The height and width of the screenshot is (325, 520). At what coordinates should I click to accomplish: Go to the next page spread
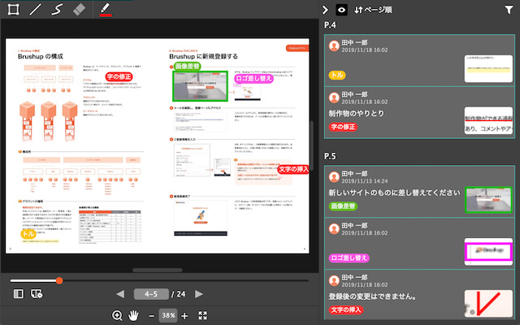[x=198, y=294]
